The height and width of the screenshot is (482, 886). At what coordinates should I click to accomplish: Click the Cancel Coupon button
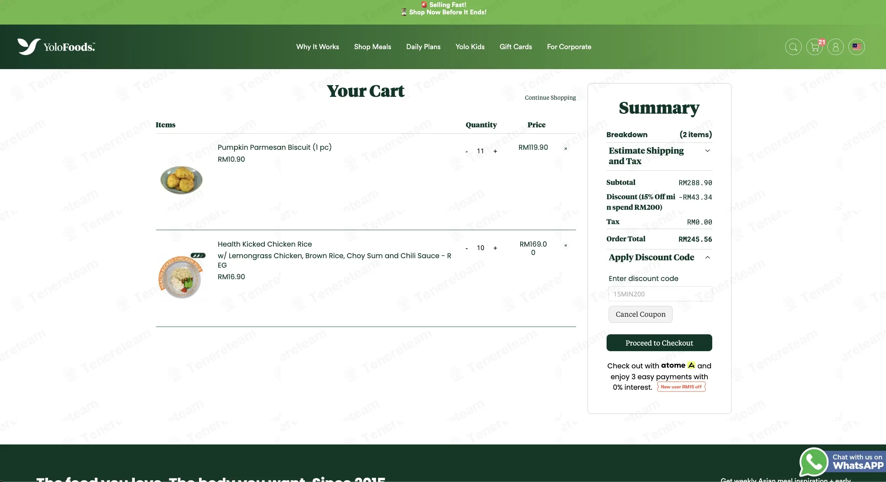click(640, 314)
